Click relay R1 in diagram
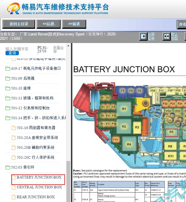The image size is (186, 202). (124, 109)
